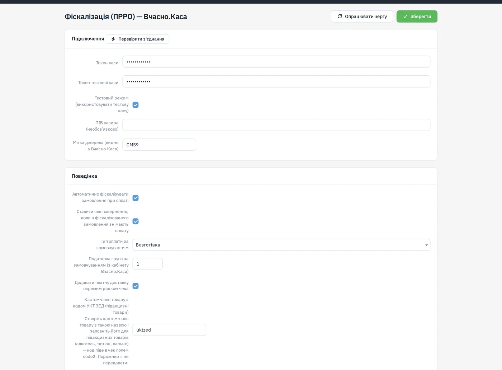
Task: Click the refresh icon in Опрацювати чергу
Action: point(340,17)
